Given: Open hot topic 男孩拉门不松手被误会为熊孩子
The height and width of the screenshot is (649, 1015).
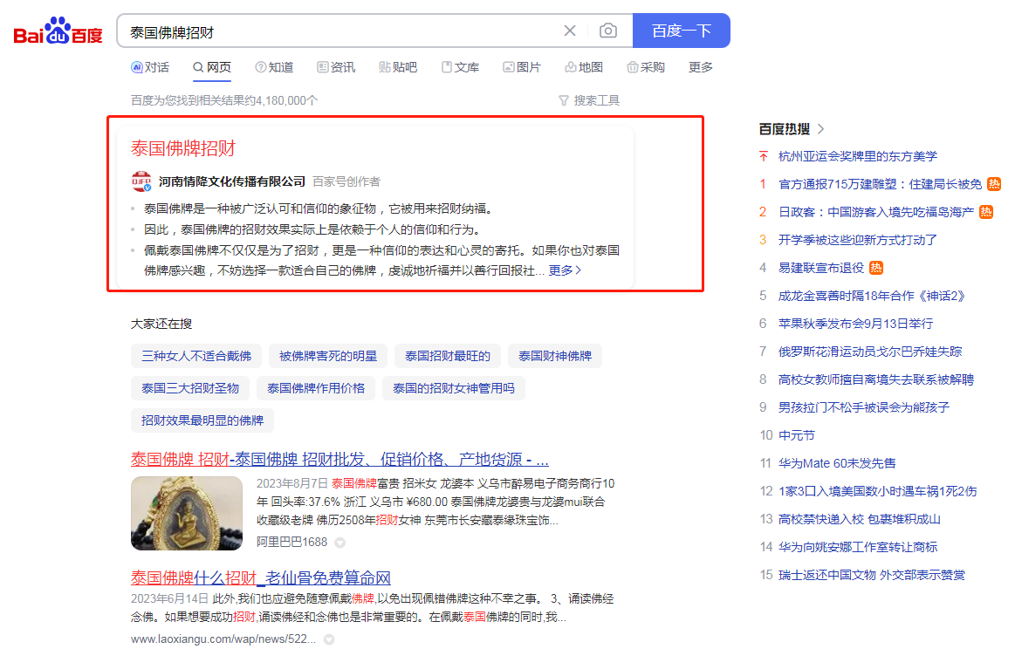Looking at the screenshot, I should pyautogui.click(x=863, y=407).
